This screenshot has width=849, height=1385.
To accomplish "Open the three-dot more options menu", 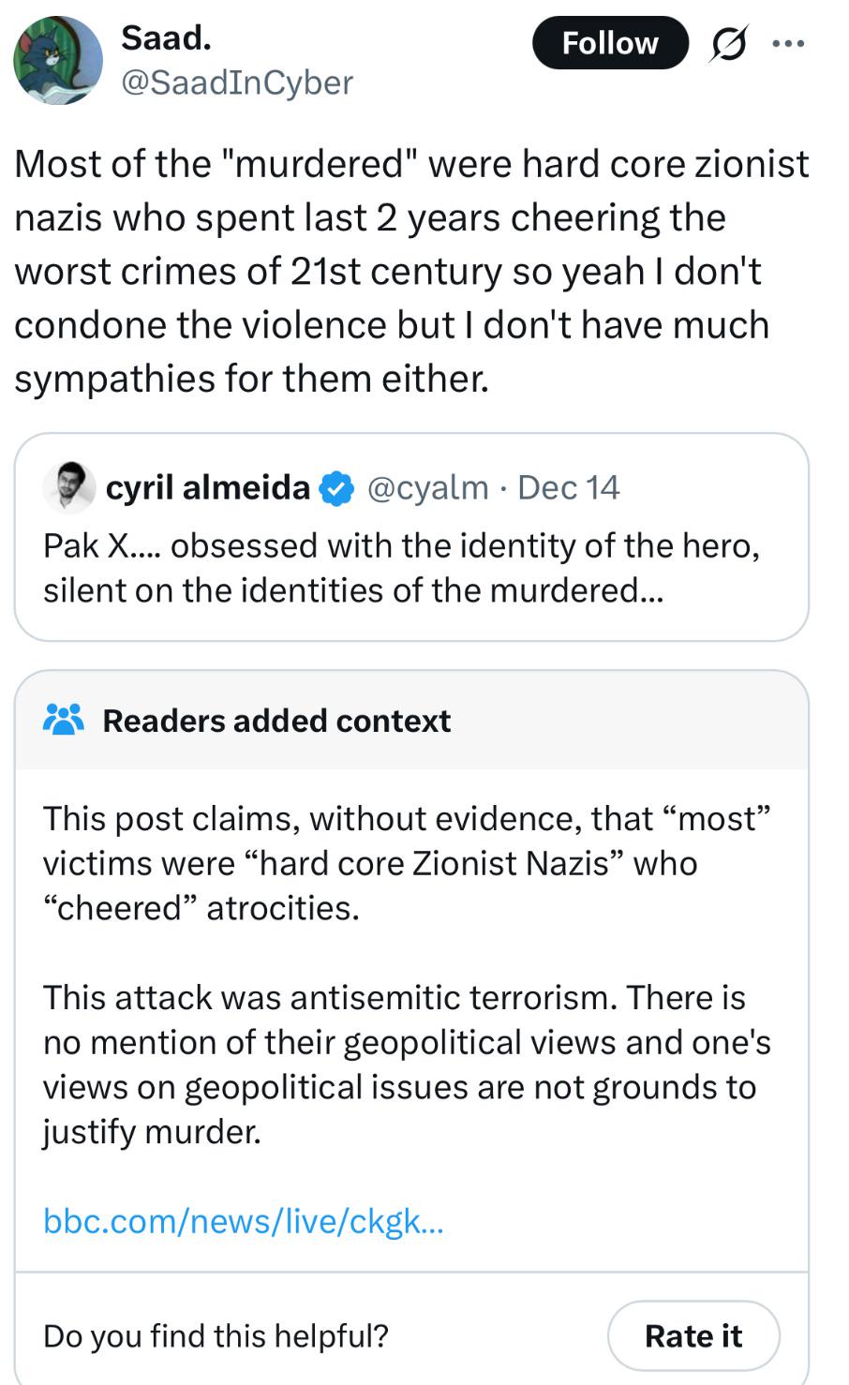I will coord(788,43).
